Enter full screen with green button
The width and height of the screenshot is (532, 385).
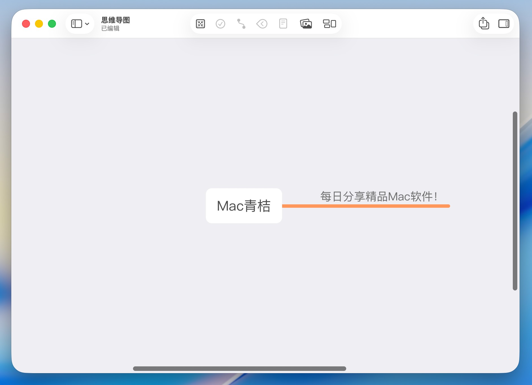[x=52, y=24]
